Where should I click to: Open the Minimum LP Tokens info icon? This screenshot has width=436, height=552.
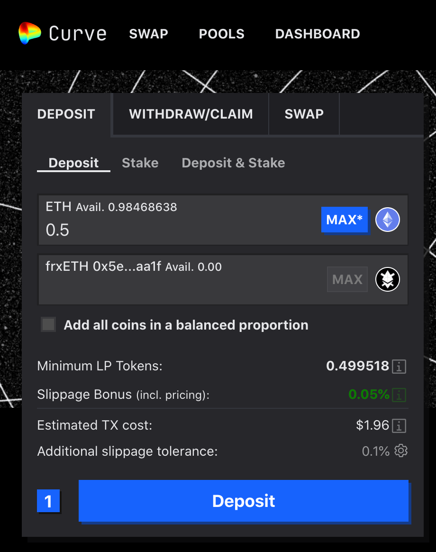(399, 367)
